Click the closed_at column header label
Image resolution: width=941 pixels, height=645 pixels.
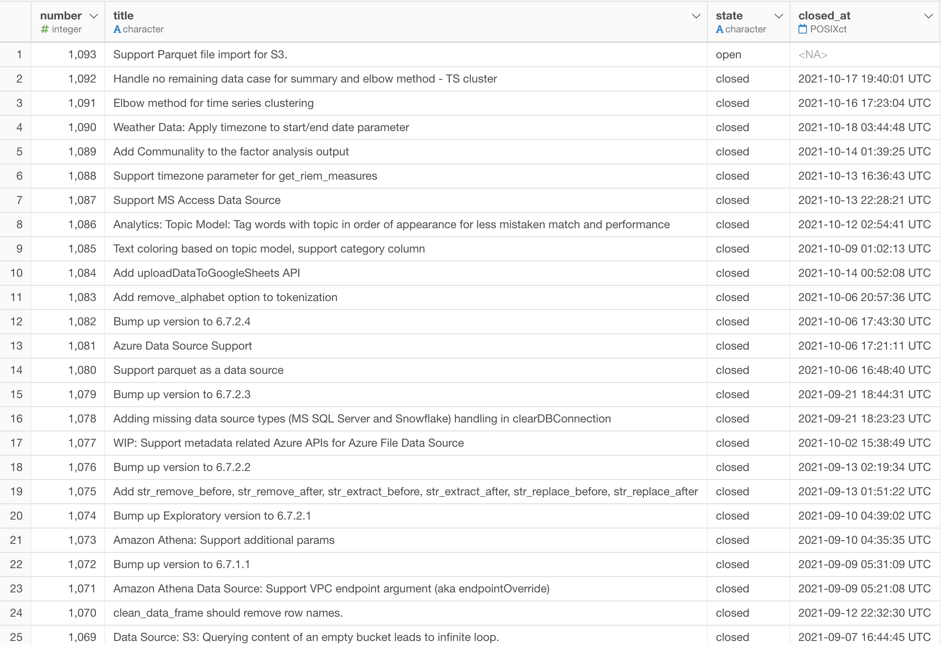824,16
